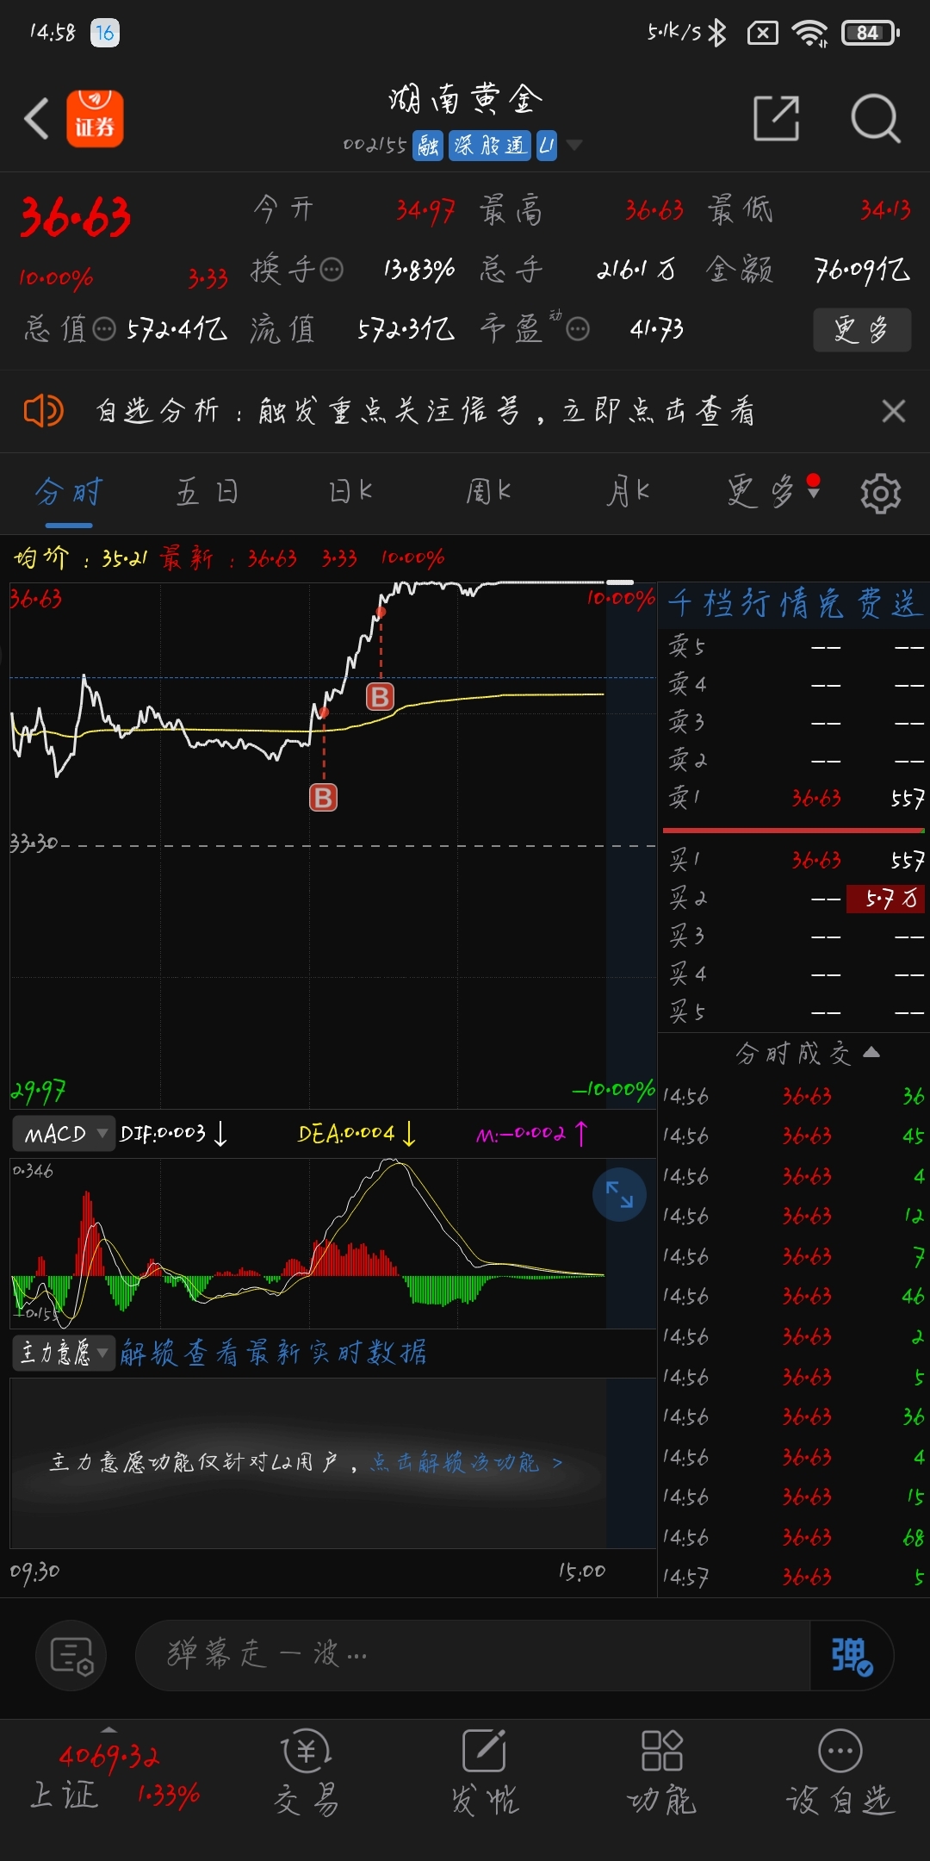Open 设自选 watchlist icon

pos(840,1773)
